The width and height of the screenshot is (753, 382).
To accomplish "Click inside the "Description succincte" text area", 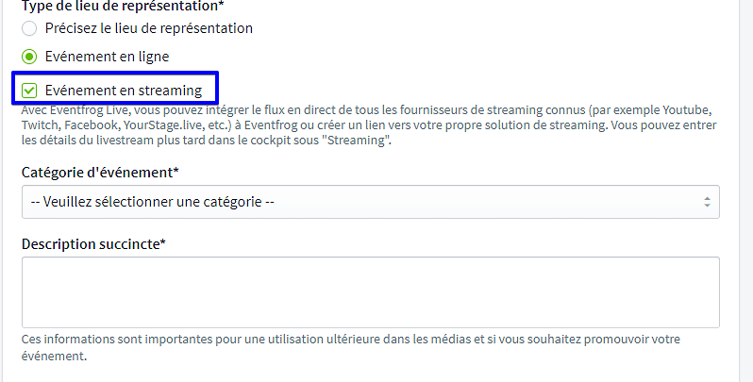I will click(x=370, y=292).
